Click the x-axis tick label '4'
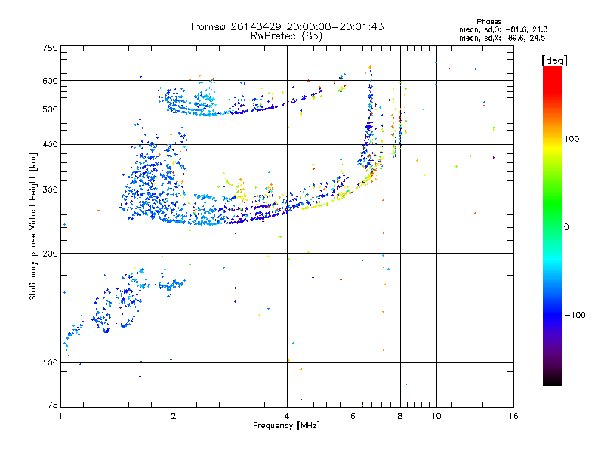604x453 pixels. click(287, 416)
